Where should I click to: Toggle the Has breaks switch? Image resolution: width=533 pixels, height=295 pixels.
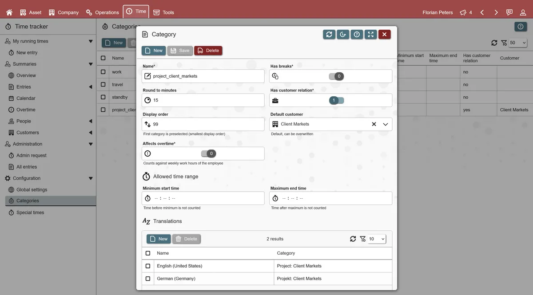click(x=336, y=76)
